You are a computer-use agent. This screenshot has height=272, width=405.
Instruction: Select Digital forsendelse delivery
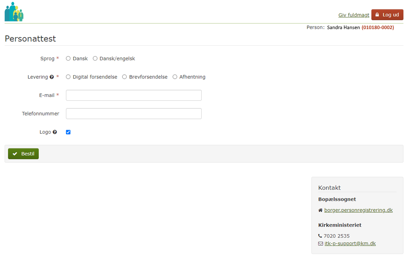coord(68,77)
